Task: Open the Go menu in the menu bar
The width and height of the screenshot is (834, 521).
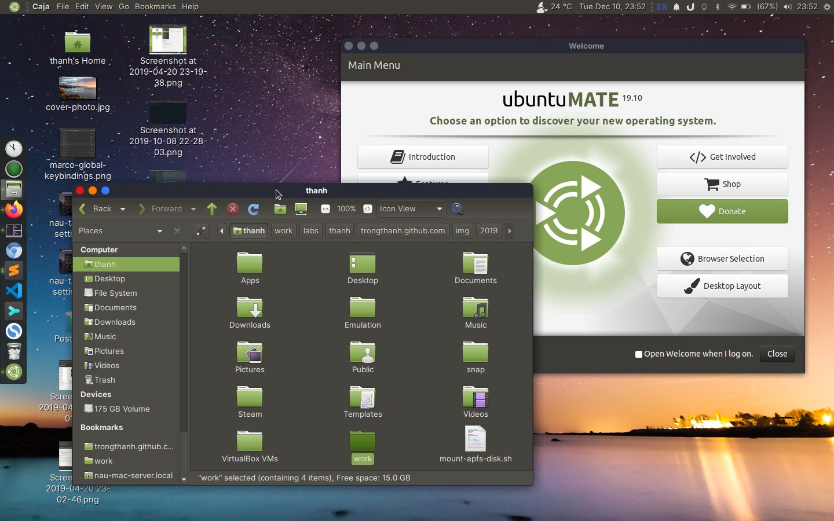Action: (x=124, y=6)
